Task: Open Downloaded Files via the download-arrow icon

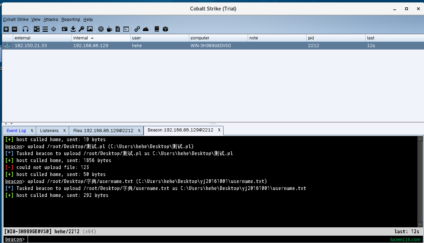Action: coord(73,29)
